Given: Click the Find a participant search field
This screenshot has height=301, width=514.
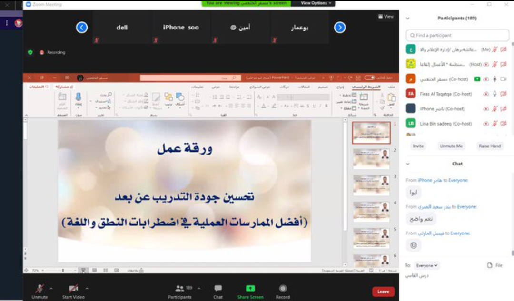Looking at the screenshot, I should click(457, 35).
